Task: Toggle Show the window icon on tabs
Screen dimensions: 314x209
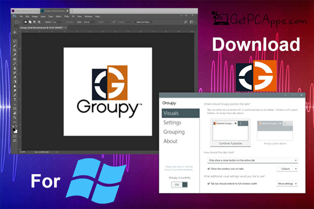Action: point(209,169)
